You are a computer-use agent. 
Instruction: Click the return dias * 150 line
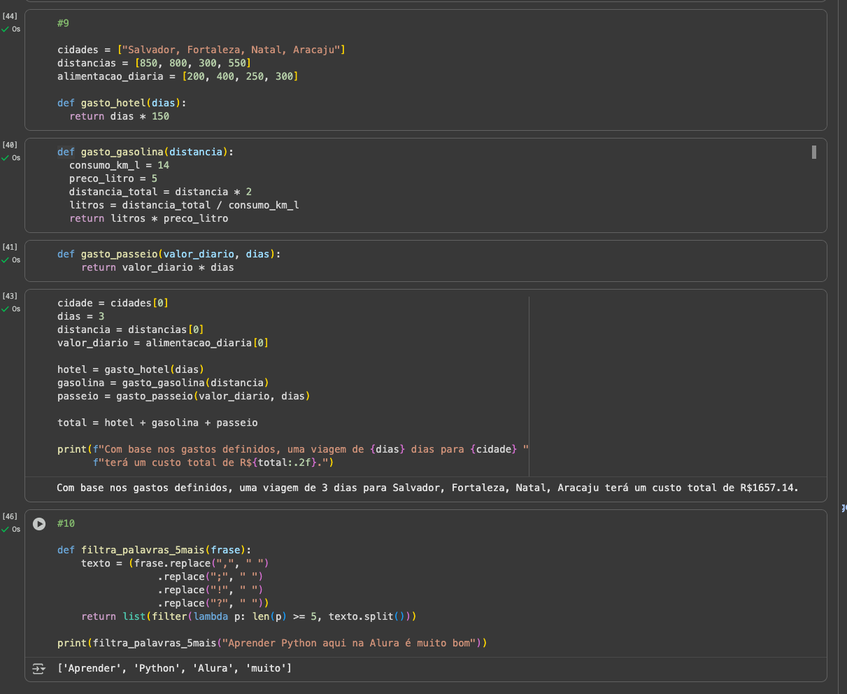(119, 116)
